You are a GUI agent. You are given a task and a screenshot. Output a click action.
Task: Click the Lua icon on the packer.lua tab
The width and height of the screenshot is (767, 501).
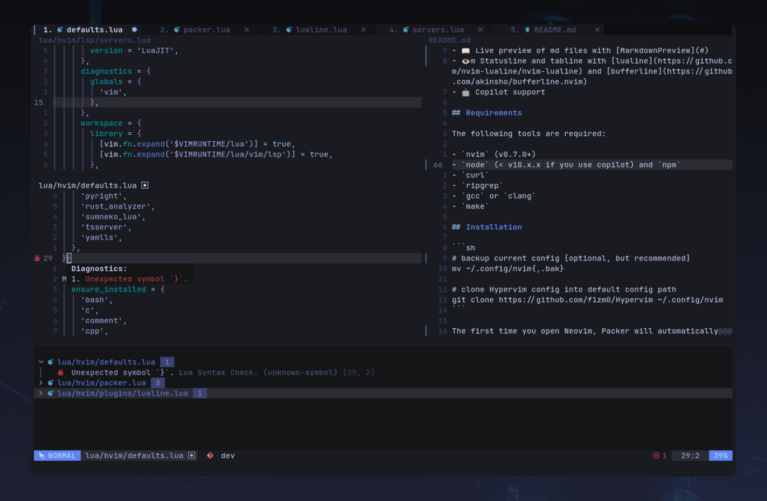[177, 30]
